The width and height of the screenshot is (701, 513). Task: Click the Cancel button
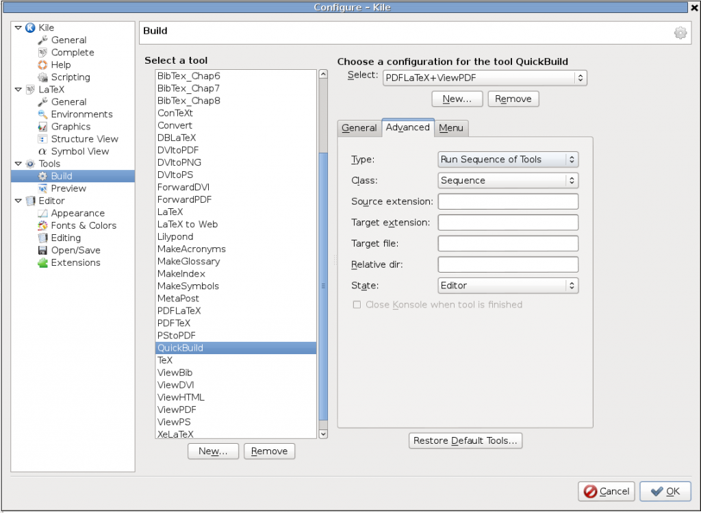pos(607,492)
